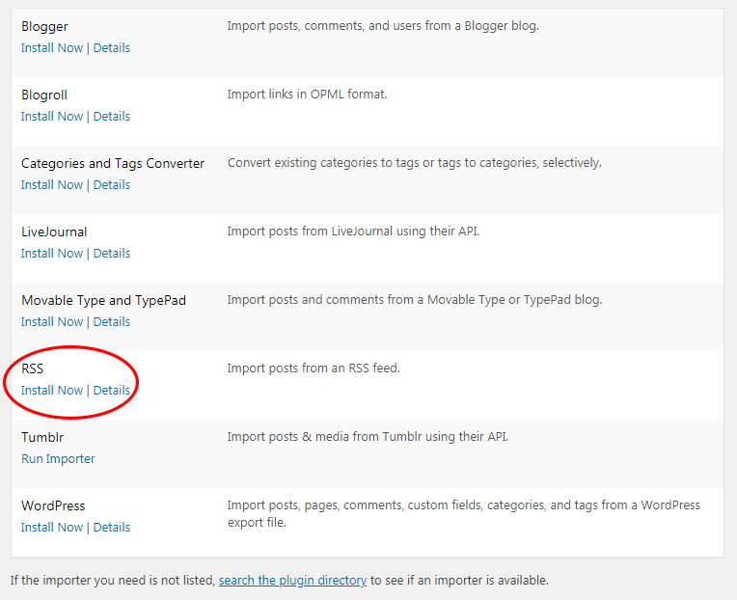Click Install Now under RSS
The image size is (737, 600).
(52, 391)
